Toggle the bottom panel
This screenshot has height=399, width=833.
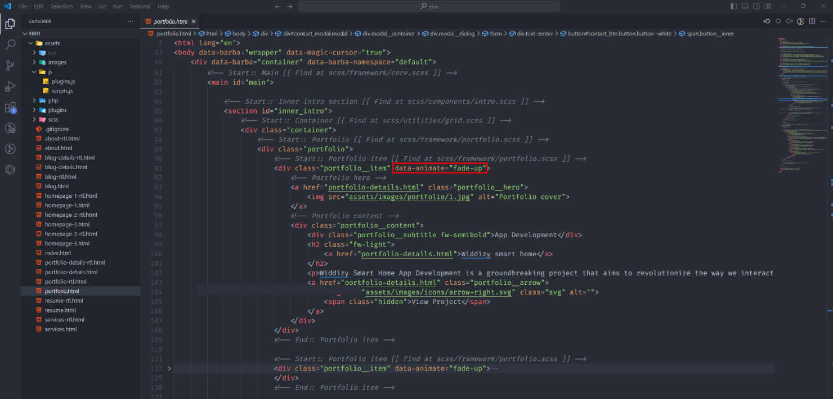pos(745,6)
